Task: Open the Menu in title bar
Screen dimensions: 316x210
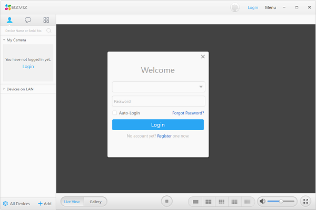Action: pos(270,7)
